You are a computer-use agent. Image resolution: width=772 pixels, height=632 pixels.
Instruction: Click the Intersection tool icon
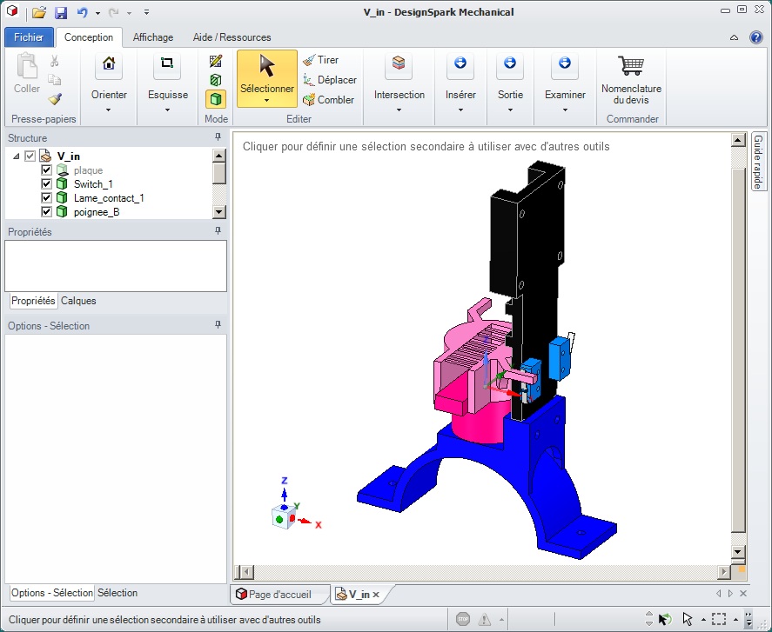[399, 64]
